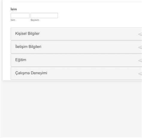
Task: Open the Eğitim collapsible panel
Action: 76,60
